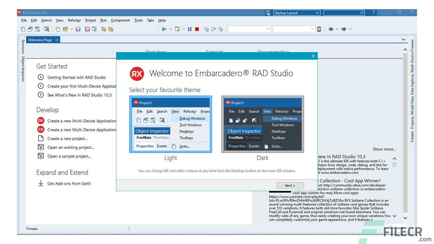Stop program execution with the red Stop icon
This screenshot has width=434, height=244.
[x=197, y=29]
